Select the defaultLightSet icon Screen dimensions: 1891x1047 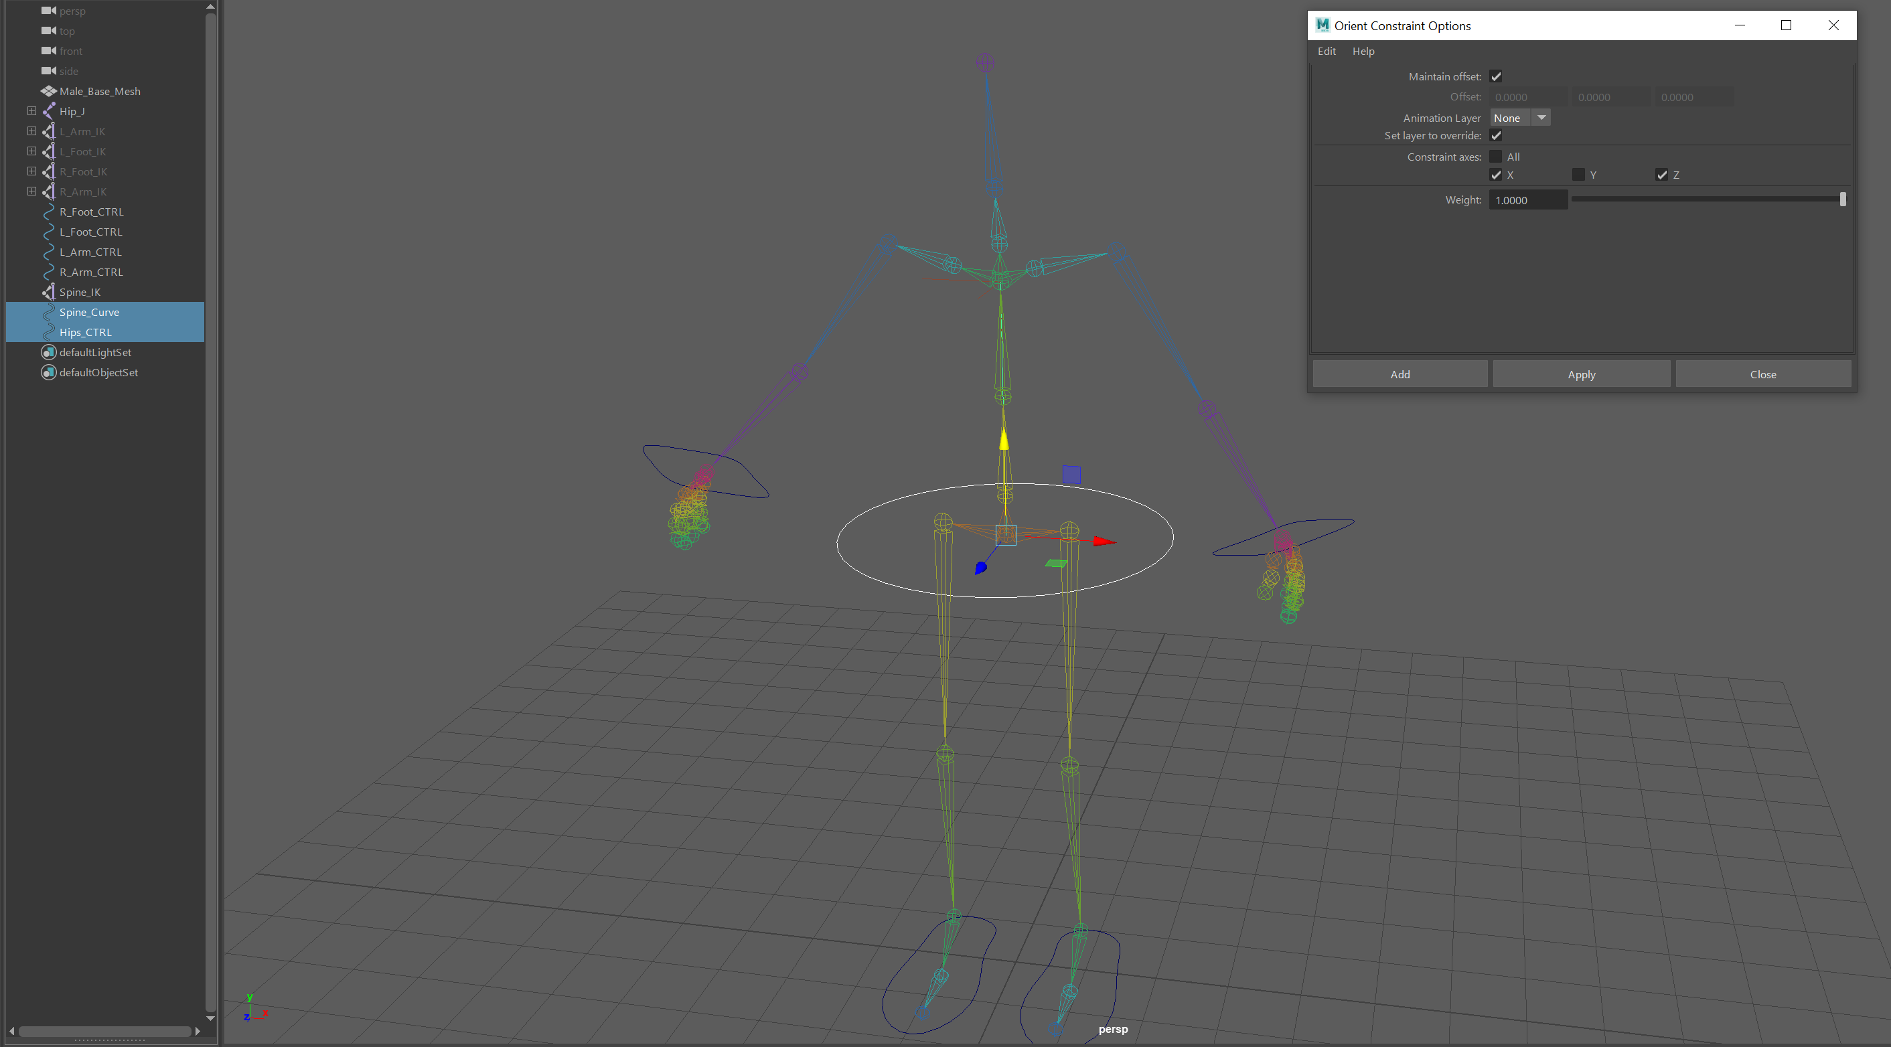tap(48, 352)
